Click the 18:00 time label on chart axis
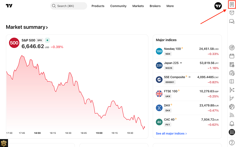236x147 pixels. pyautogui.click(x=37, y=133)
